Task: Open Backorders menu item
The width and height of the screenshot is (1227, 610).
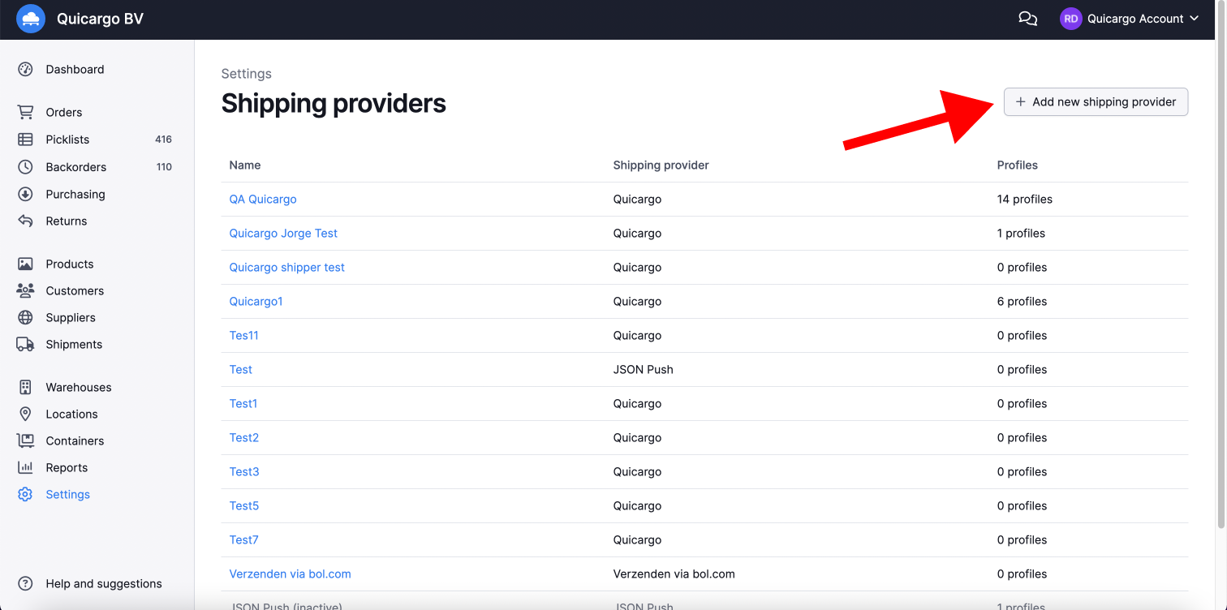Action: pyautogui.click(x=75, y=167)
